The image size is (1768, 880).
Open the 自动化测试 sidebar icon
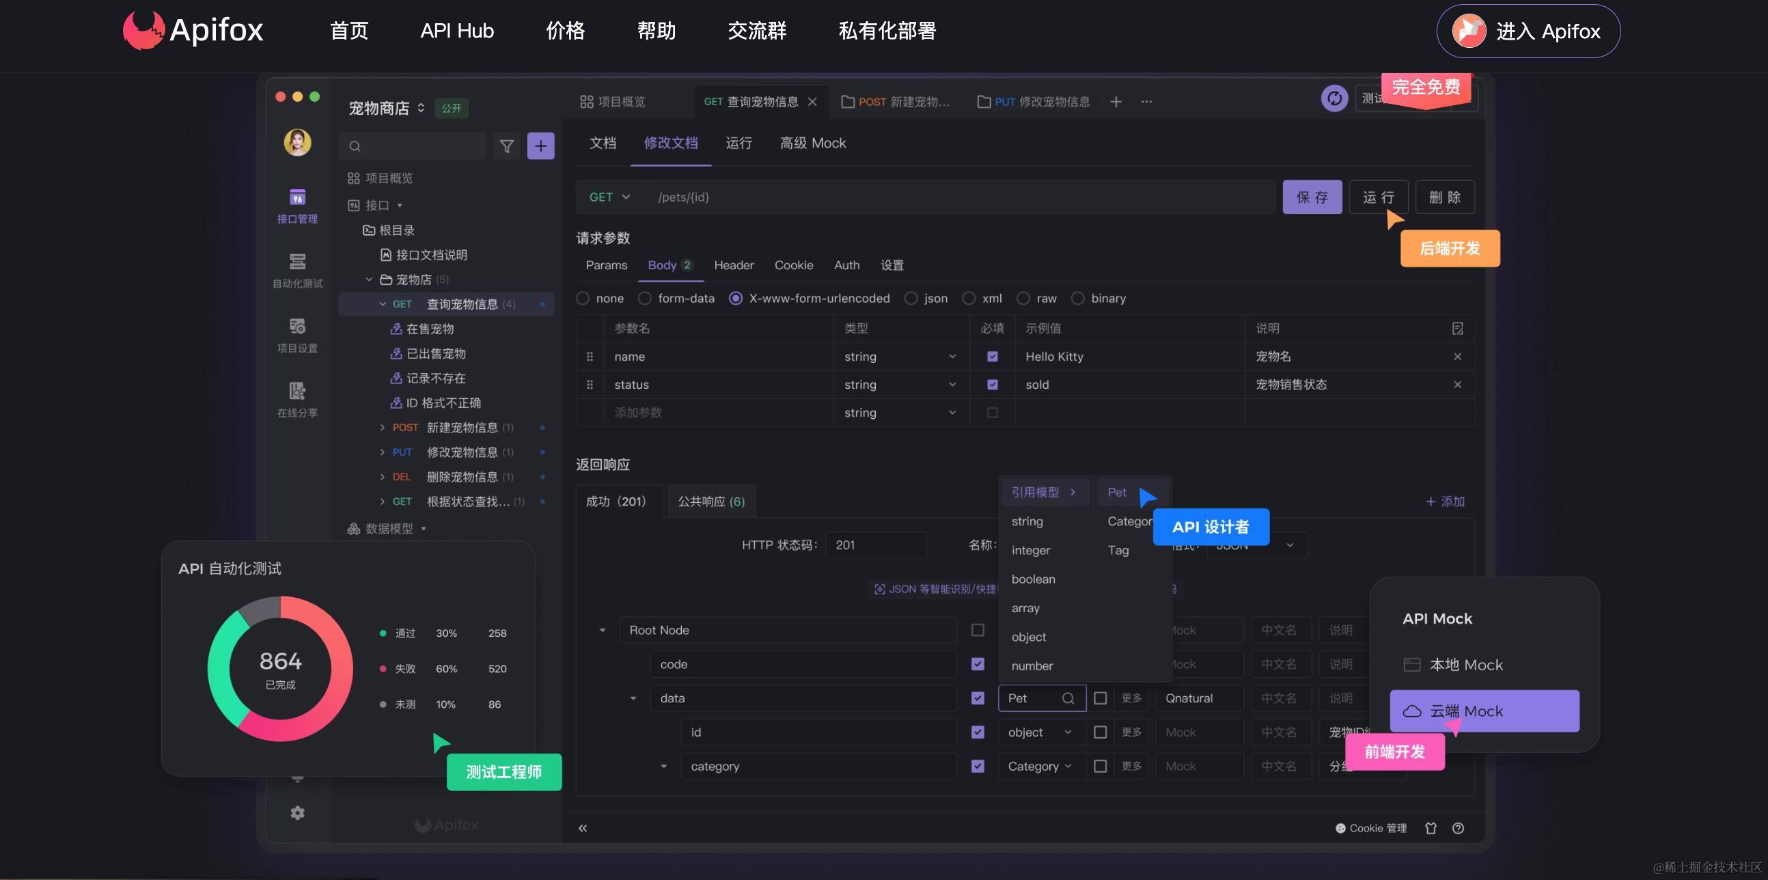297,271
